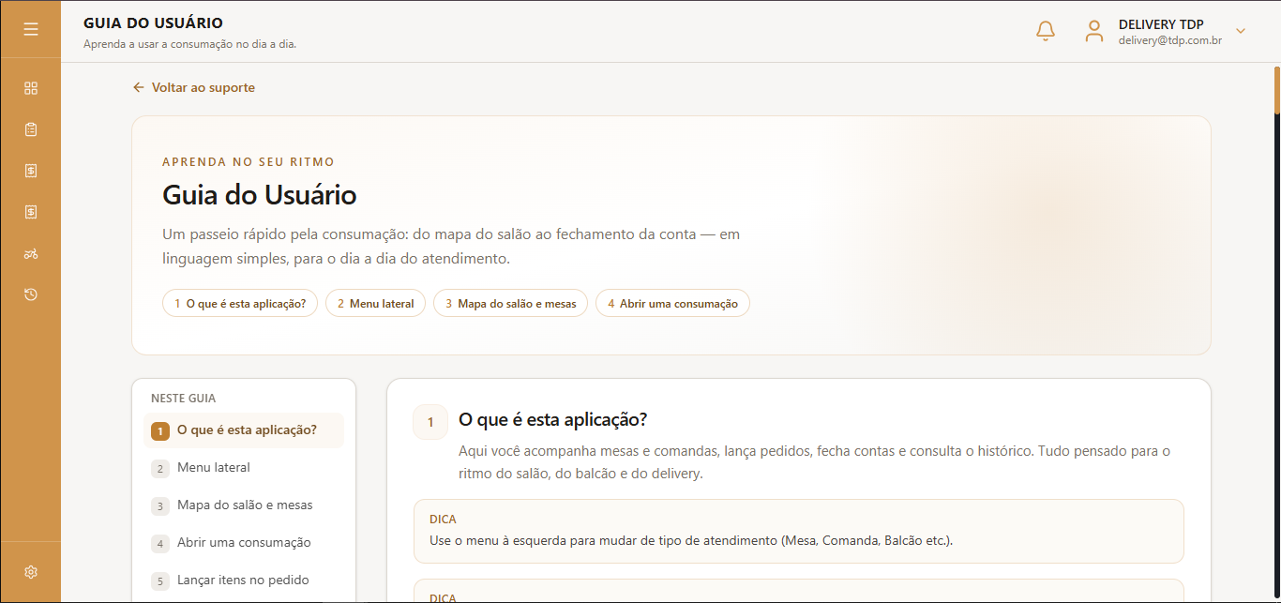Click the section heading 'O que é esta aplicação?'
The height and width of the screenshot is (603, 1281).
click(553, 419)
